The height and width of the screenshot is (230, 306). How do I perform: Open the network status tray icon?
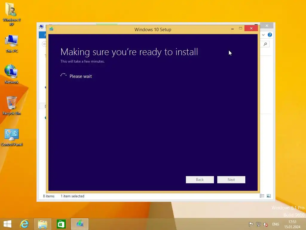coord(258,224)
